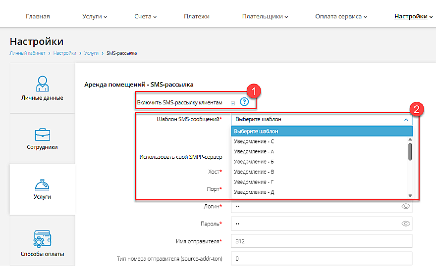Choose Уведомление - Б template option
Viewport: 436px width, 271px height.
coord(254,161)
